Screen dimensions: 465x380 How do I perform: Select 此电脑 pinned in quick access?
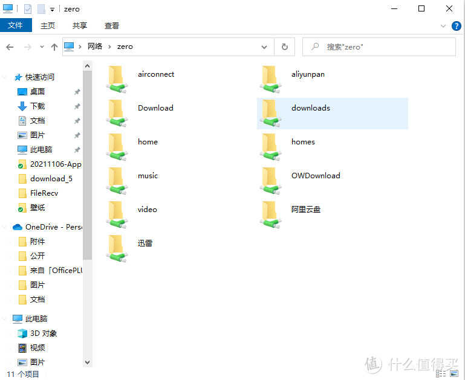coord(41,150)
